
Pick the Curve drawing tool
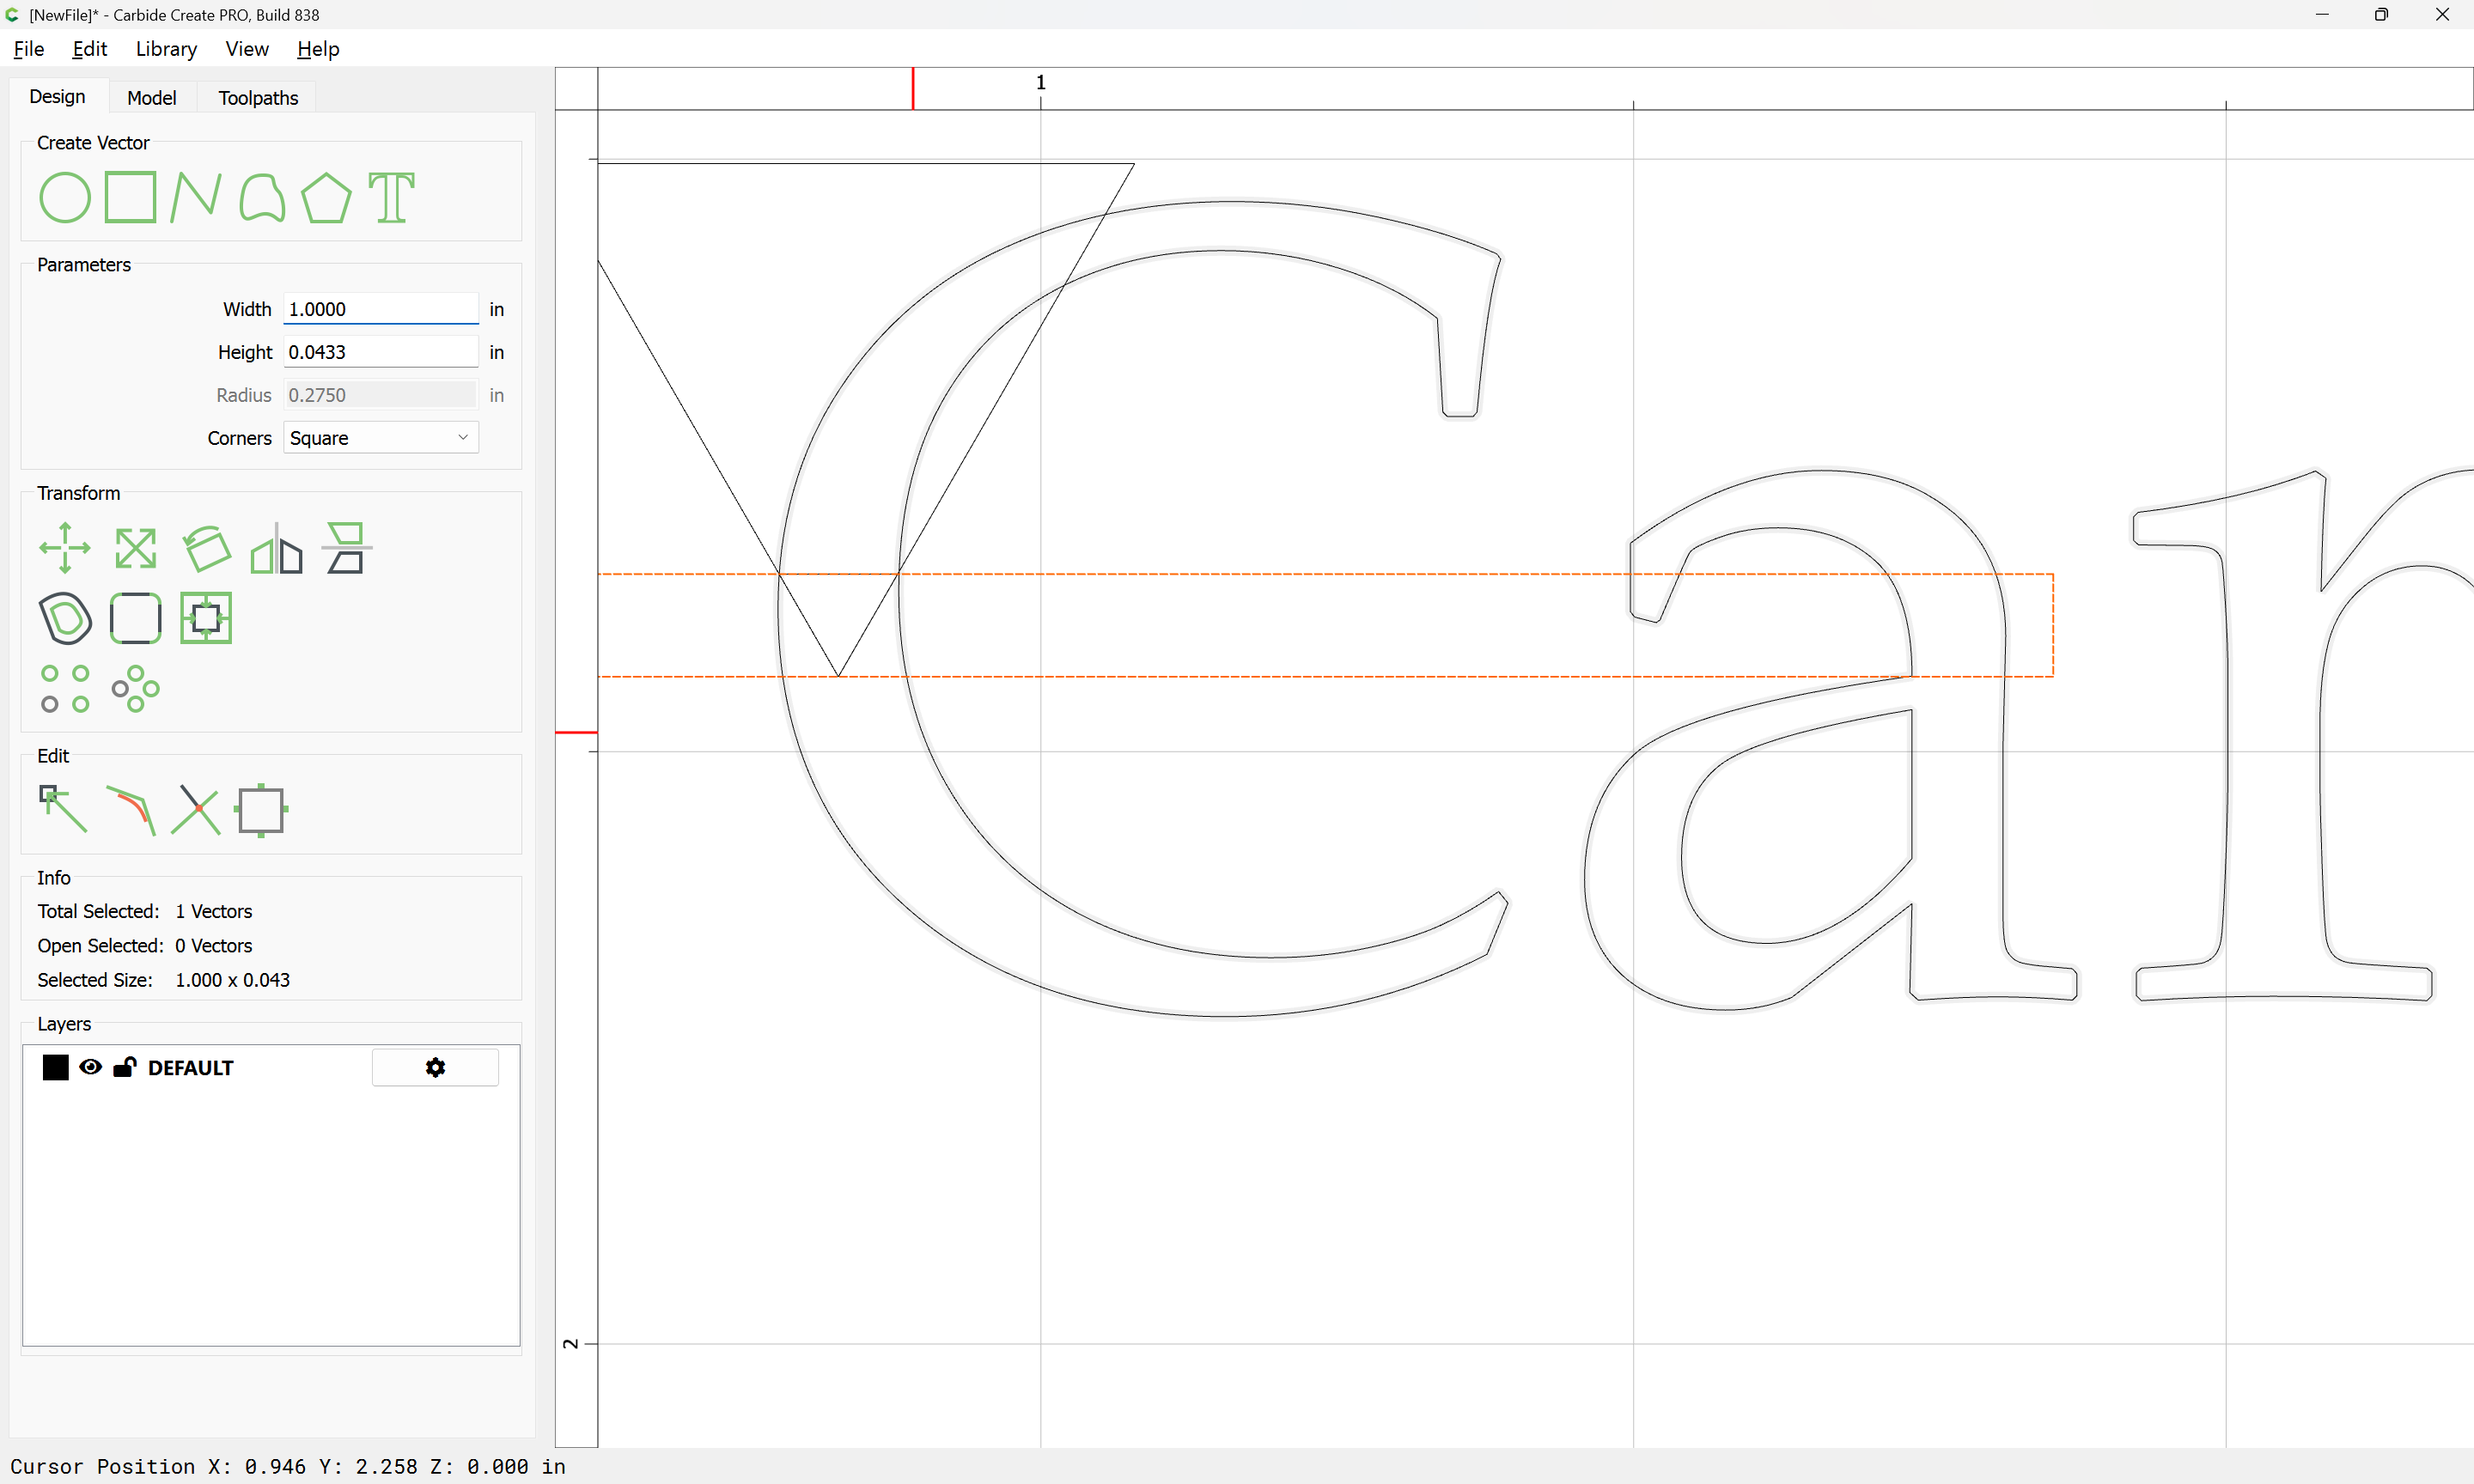[x=262, y=197]
